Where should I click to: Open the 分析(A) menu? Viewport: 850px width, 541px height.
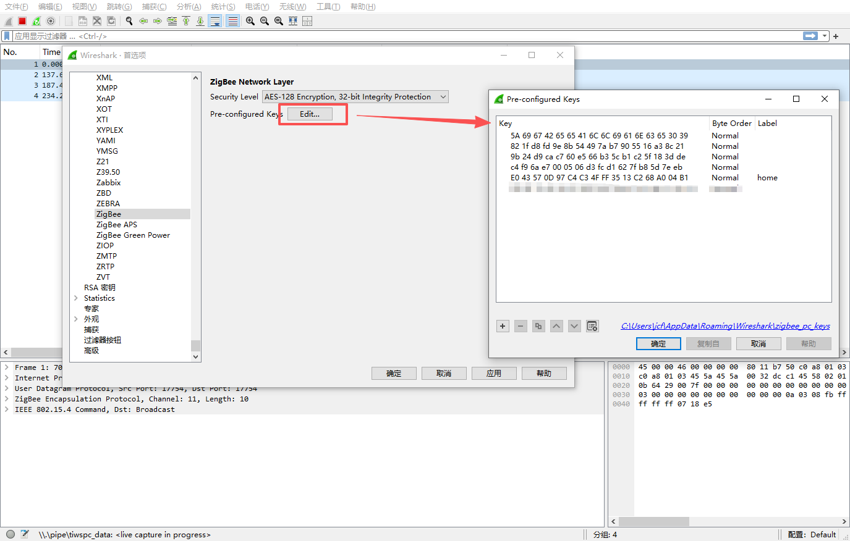coord(189,6)
